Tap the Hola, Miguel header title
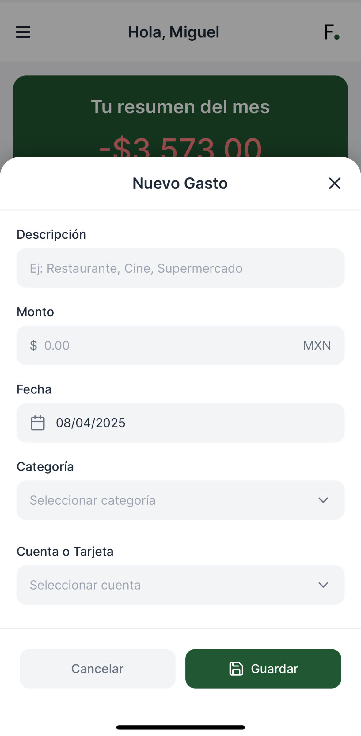The image size is (361, 736). pyautogui.click(x=173, y=32)
